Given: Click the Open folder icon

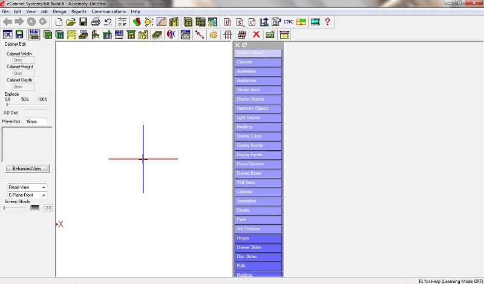Looking at the screenshot, I should 71,22.
